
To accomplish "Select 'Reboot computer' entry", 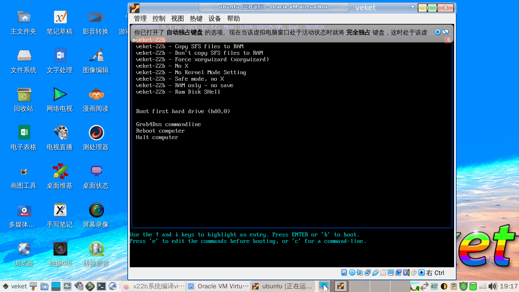I will [161, 131].
